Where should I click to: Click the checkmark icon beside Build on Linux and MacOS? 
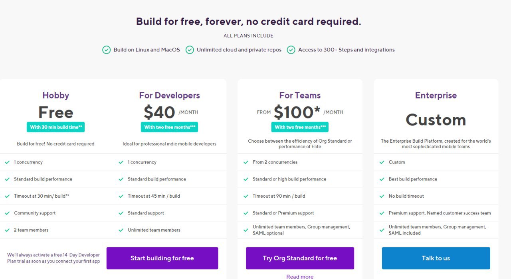[106, 50]
